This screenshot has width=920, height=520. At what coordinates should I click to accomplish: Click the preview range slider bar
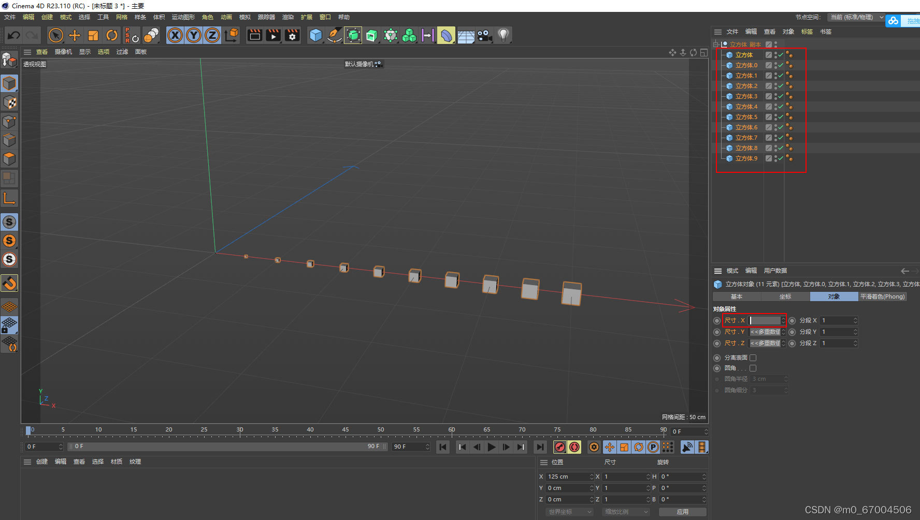click(228, 447)
